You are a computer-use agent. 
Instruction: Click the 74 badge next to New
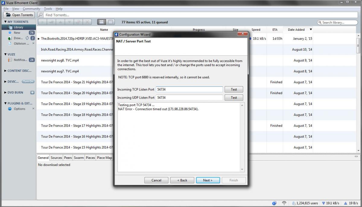coord(32,33)
